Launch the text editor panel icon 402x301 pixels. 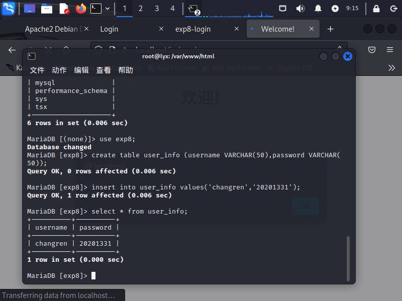(64, 9)
